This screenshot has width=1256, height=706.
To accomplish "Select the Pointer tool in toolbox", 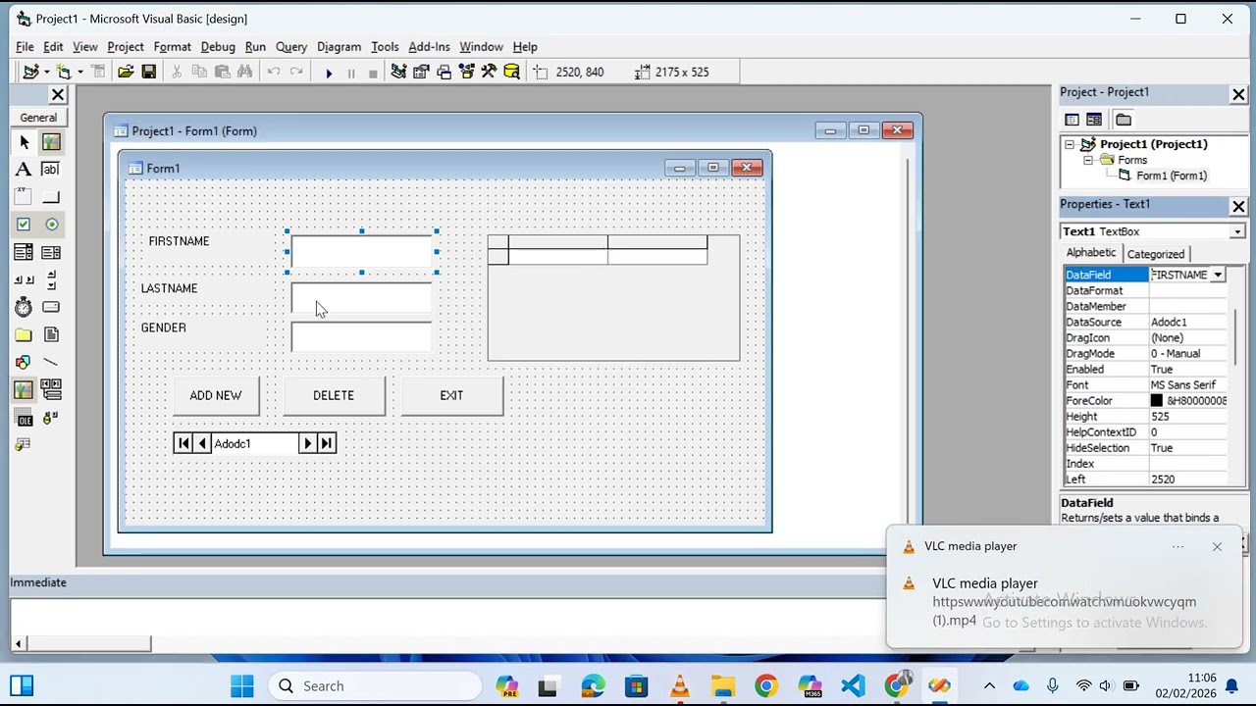I will [24, 143].
